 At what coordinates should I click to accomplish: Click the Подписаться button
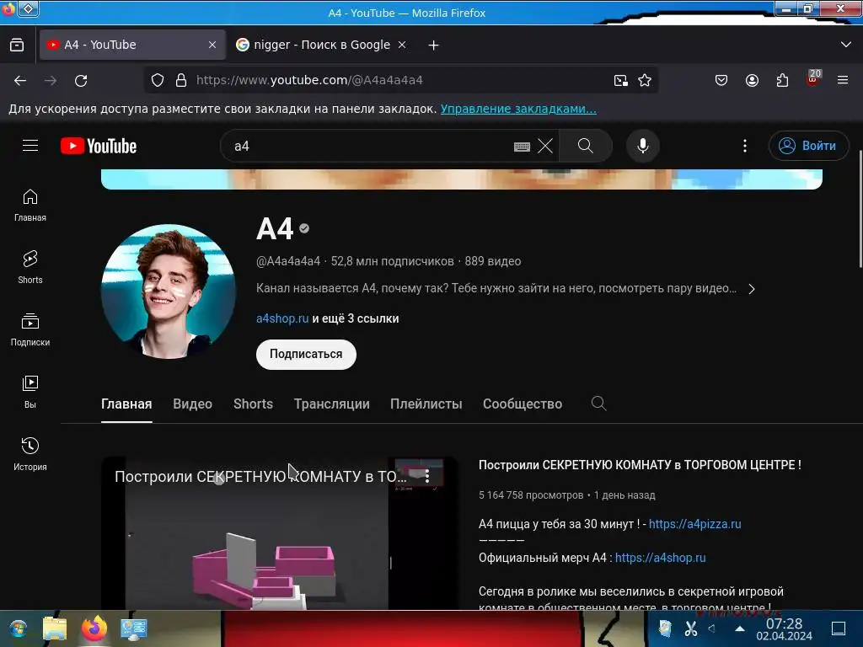306,355
